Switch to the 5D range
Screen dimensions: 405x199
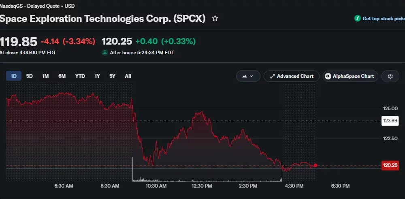point(30,76)
